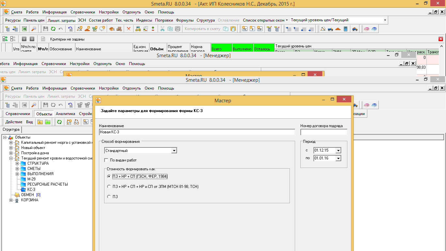Open the Настройки menu in the top act window
This screenshot has width=446, height=251.
(109, 12)
